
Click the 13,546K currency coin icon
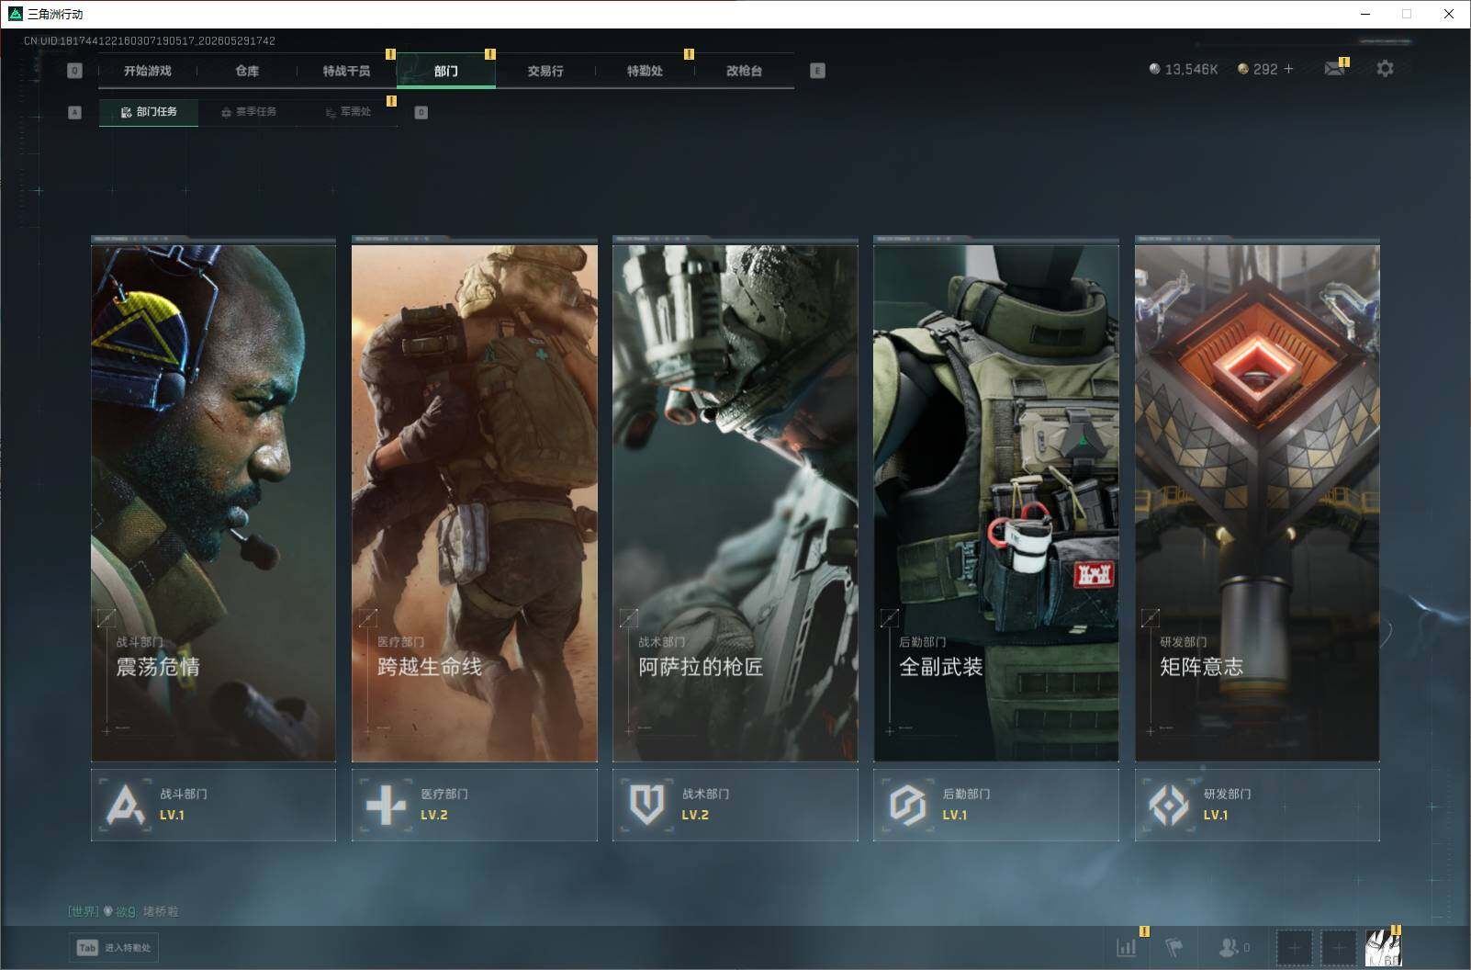[1154, 69]
